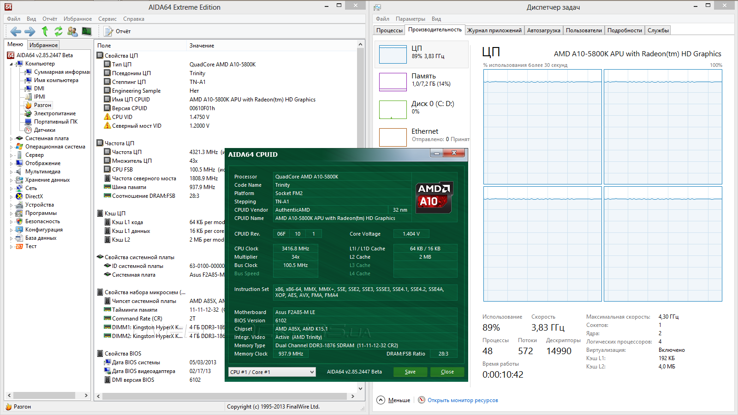Click the left tree panel's horizontal scrollbar
This screenshot has width=738, height=415.
coord(44,396)
